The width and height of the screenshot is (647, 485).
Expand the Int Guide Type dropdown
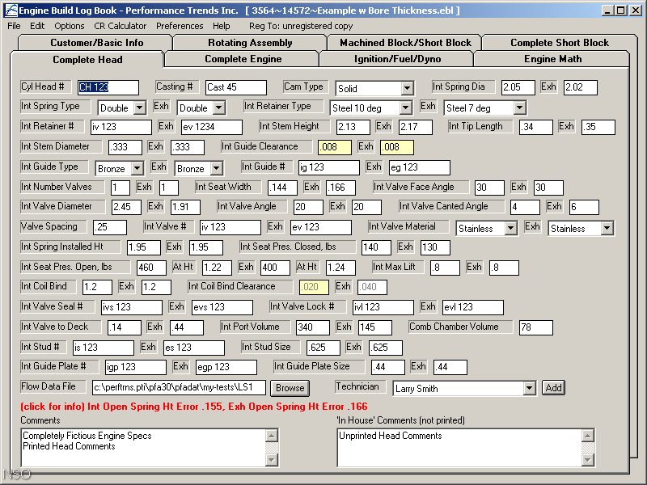click(x=137, y=168)
